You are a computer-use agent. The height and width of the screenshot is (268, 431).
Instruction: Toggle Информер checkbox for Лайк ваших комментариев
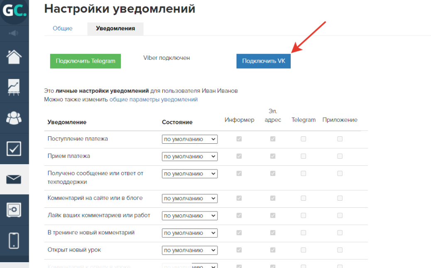point(239,216)
